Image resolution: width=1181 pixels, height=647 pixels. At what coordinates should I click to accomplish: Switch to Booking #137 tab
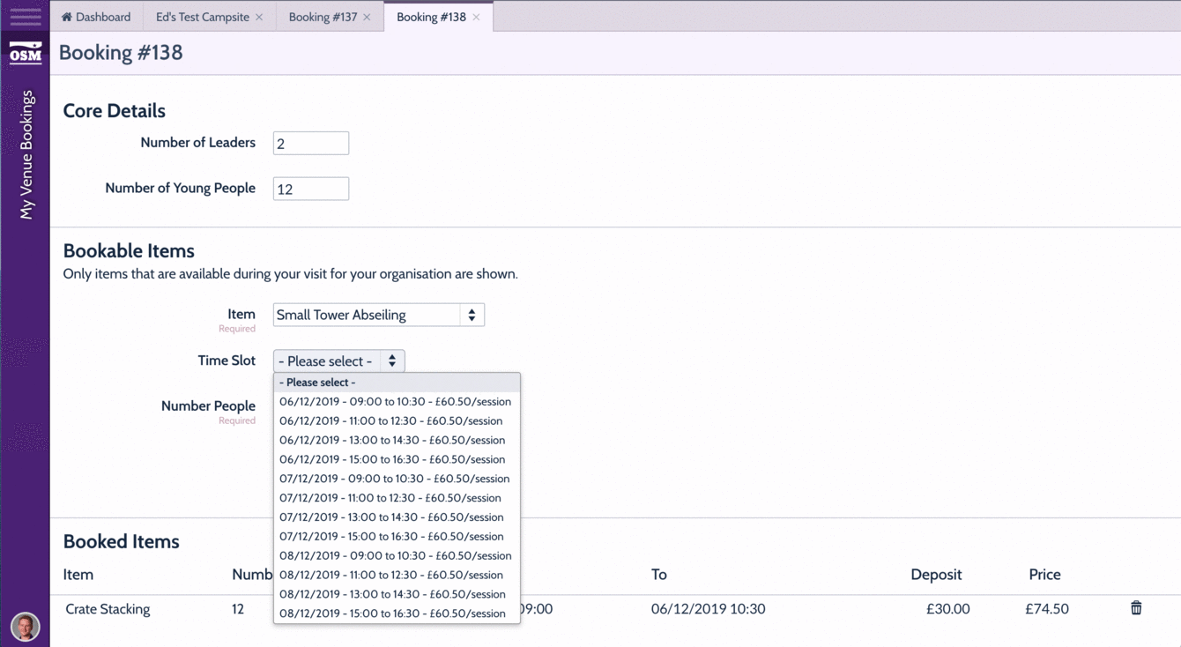click(x=323, y=17)
